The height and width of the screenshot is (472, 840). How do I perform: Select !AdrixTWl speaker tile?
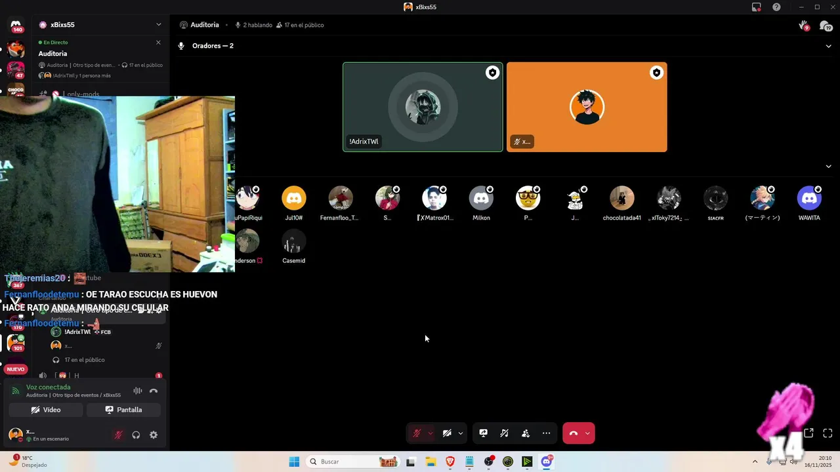tap(423, 107)
